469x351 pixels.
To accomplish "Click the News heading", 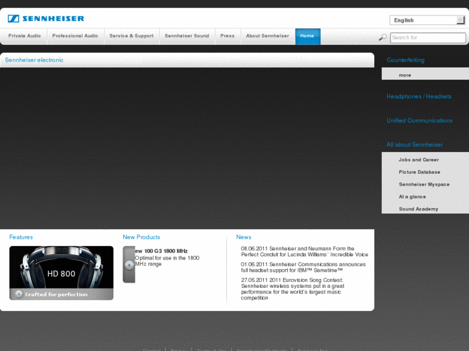I will pos(244,237).
